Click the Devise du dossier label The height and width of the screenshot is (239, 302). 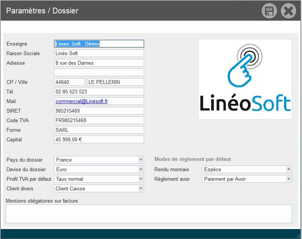[26, 170]
